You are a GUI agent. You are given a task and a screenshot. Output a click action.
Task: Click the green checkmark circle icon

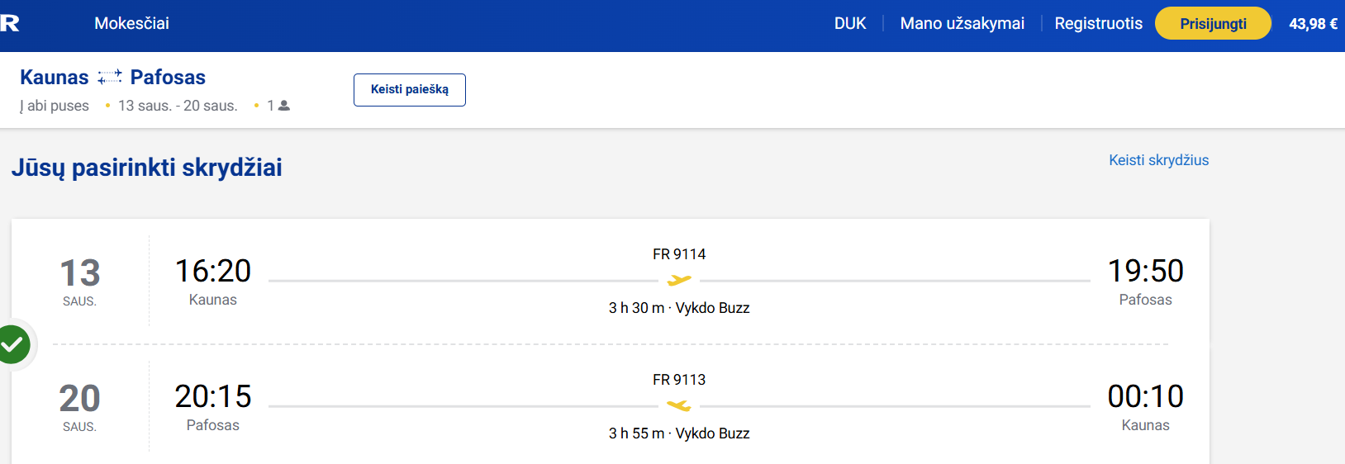(13, 344)
